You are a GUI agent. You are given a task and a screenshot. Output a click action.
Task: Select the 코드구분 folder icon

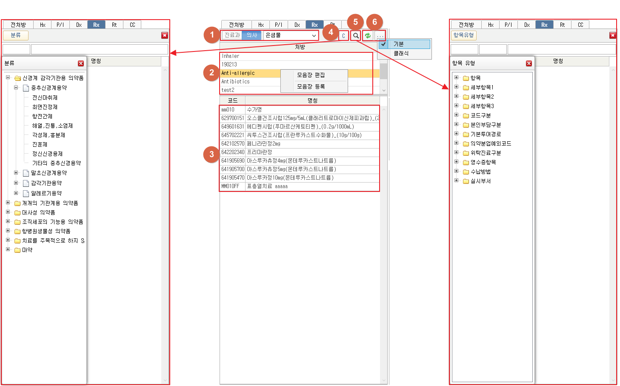(x=466, y=116)
